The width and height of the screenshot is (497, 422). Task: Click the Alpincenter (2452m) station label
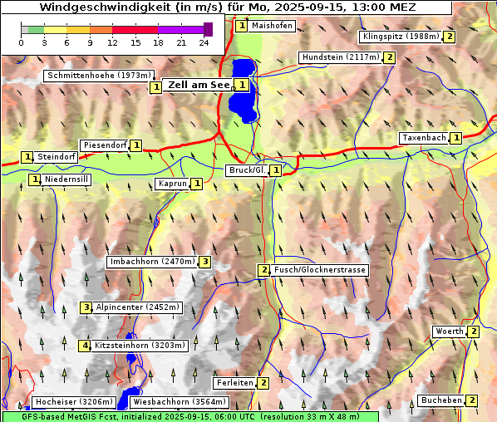(138, 307)
